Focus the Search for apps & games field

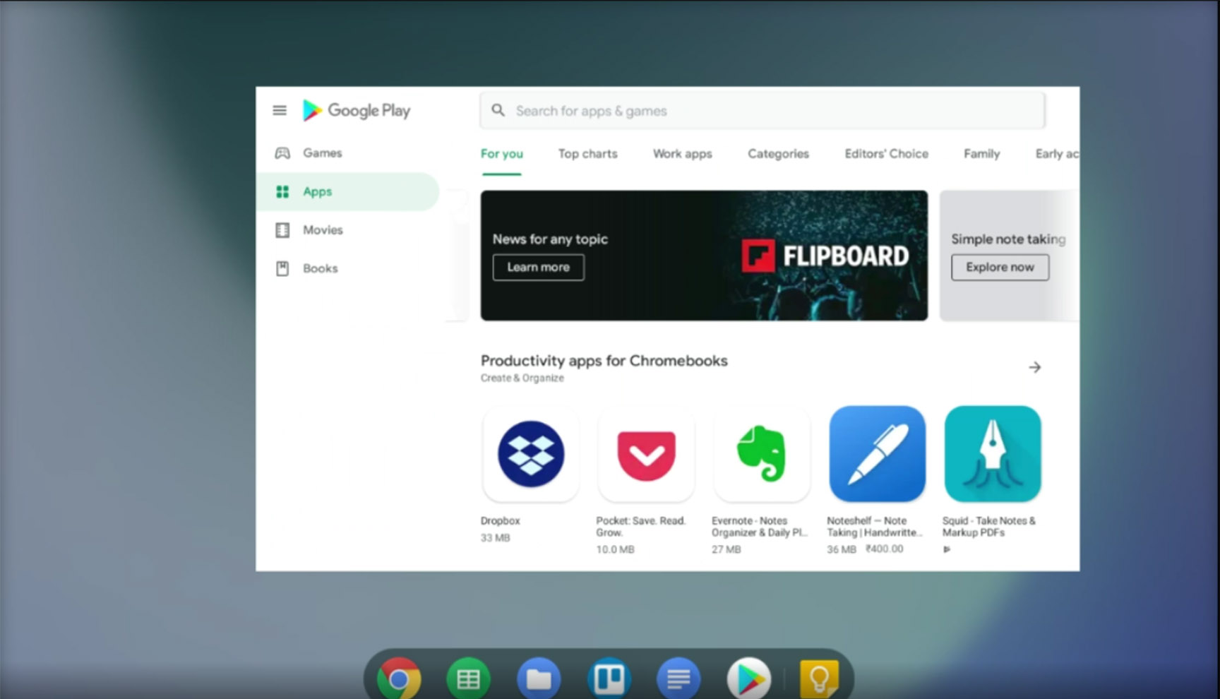click(x=762, y=111)
